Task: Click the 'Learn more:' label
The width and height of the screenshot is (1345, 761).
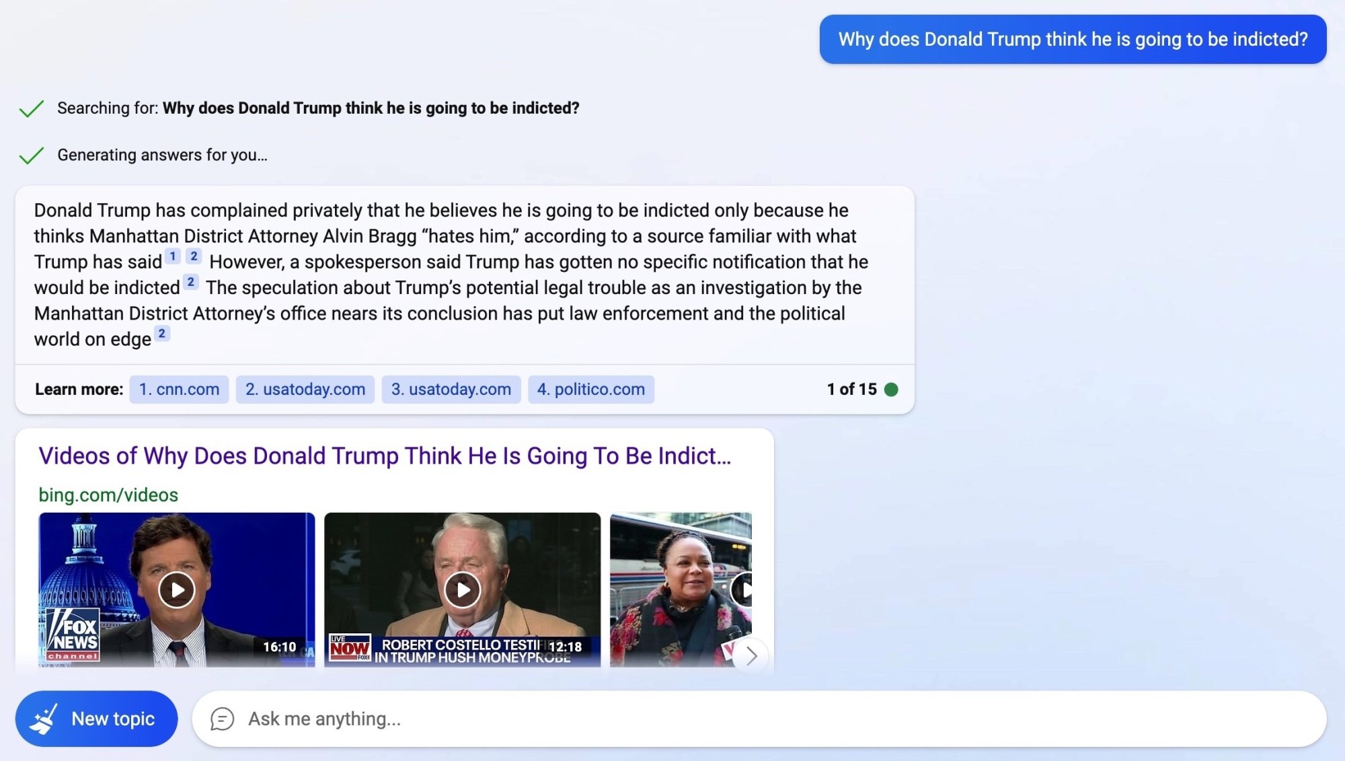Action: [x=79, y=389]
